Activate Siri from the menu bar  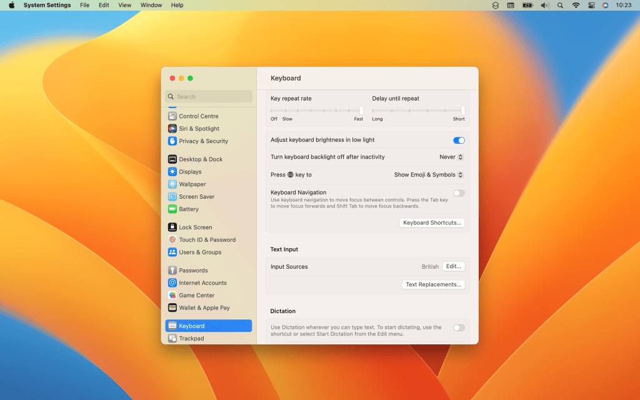(x=605, y=5)
